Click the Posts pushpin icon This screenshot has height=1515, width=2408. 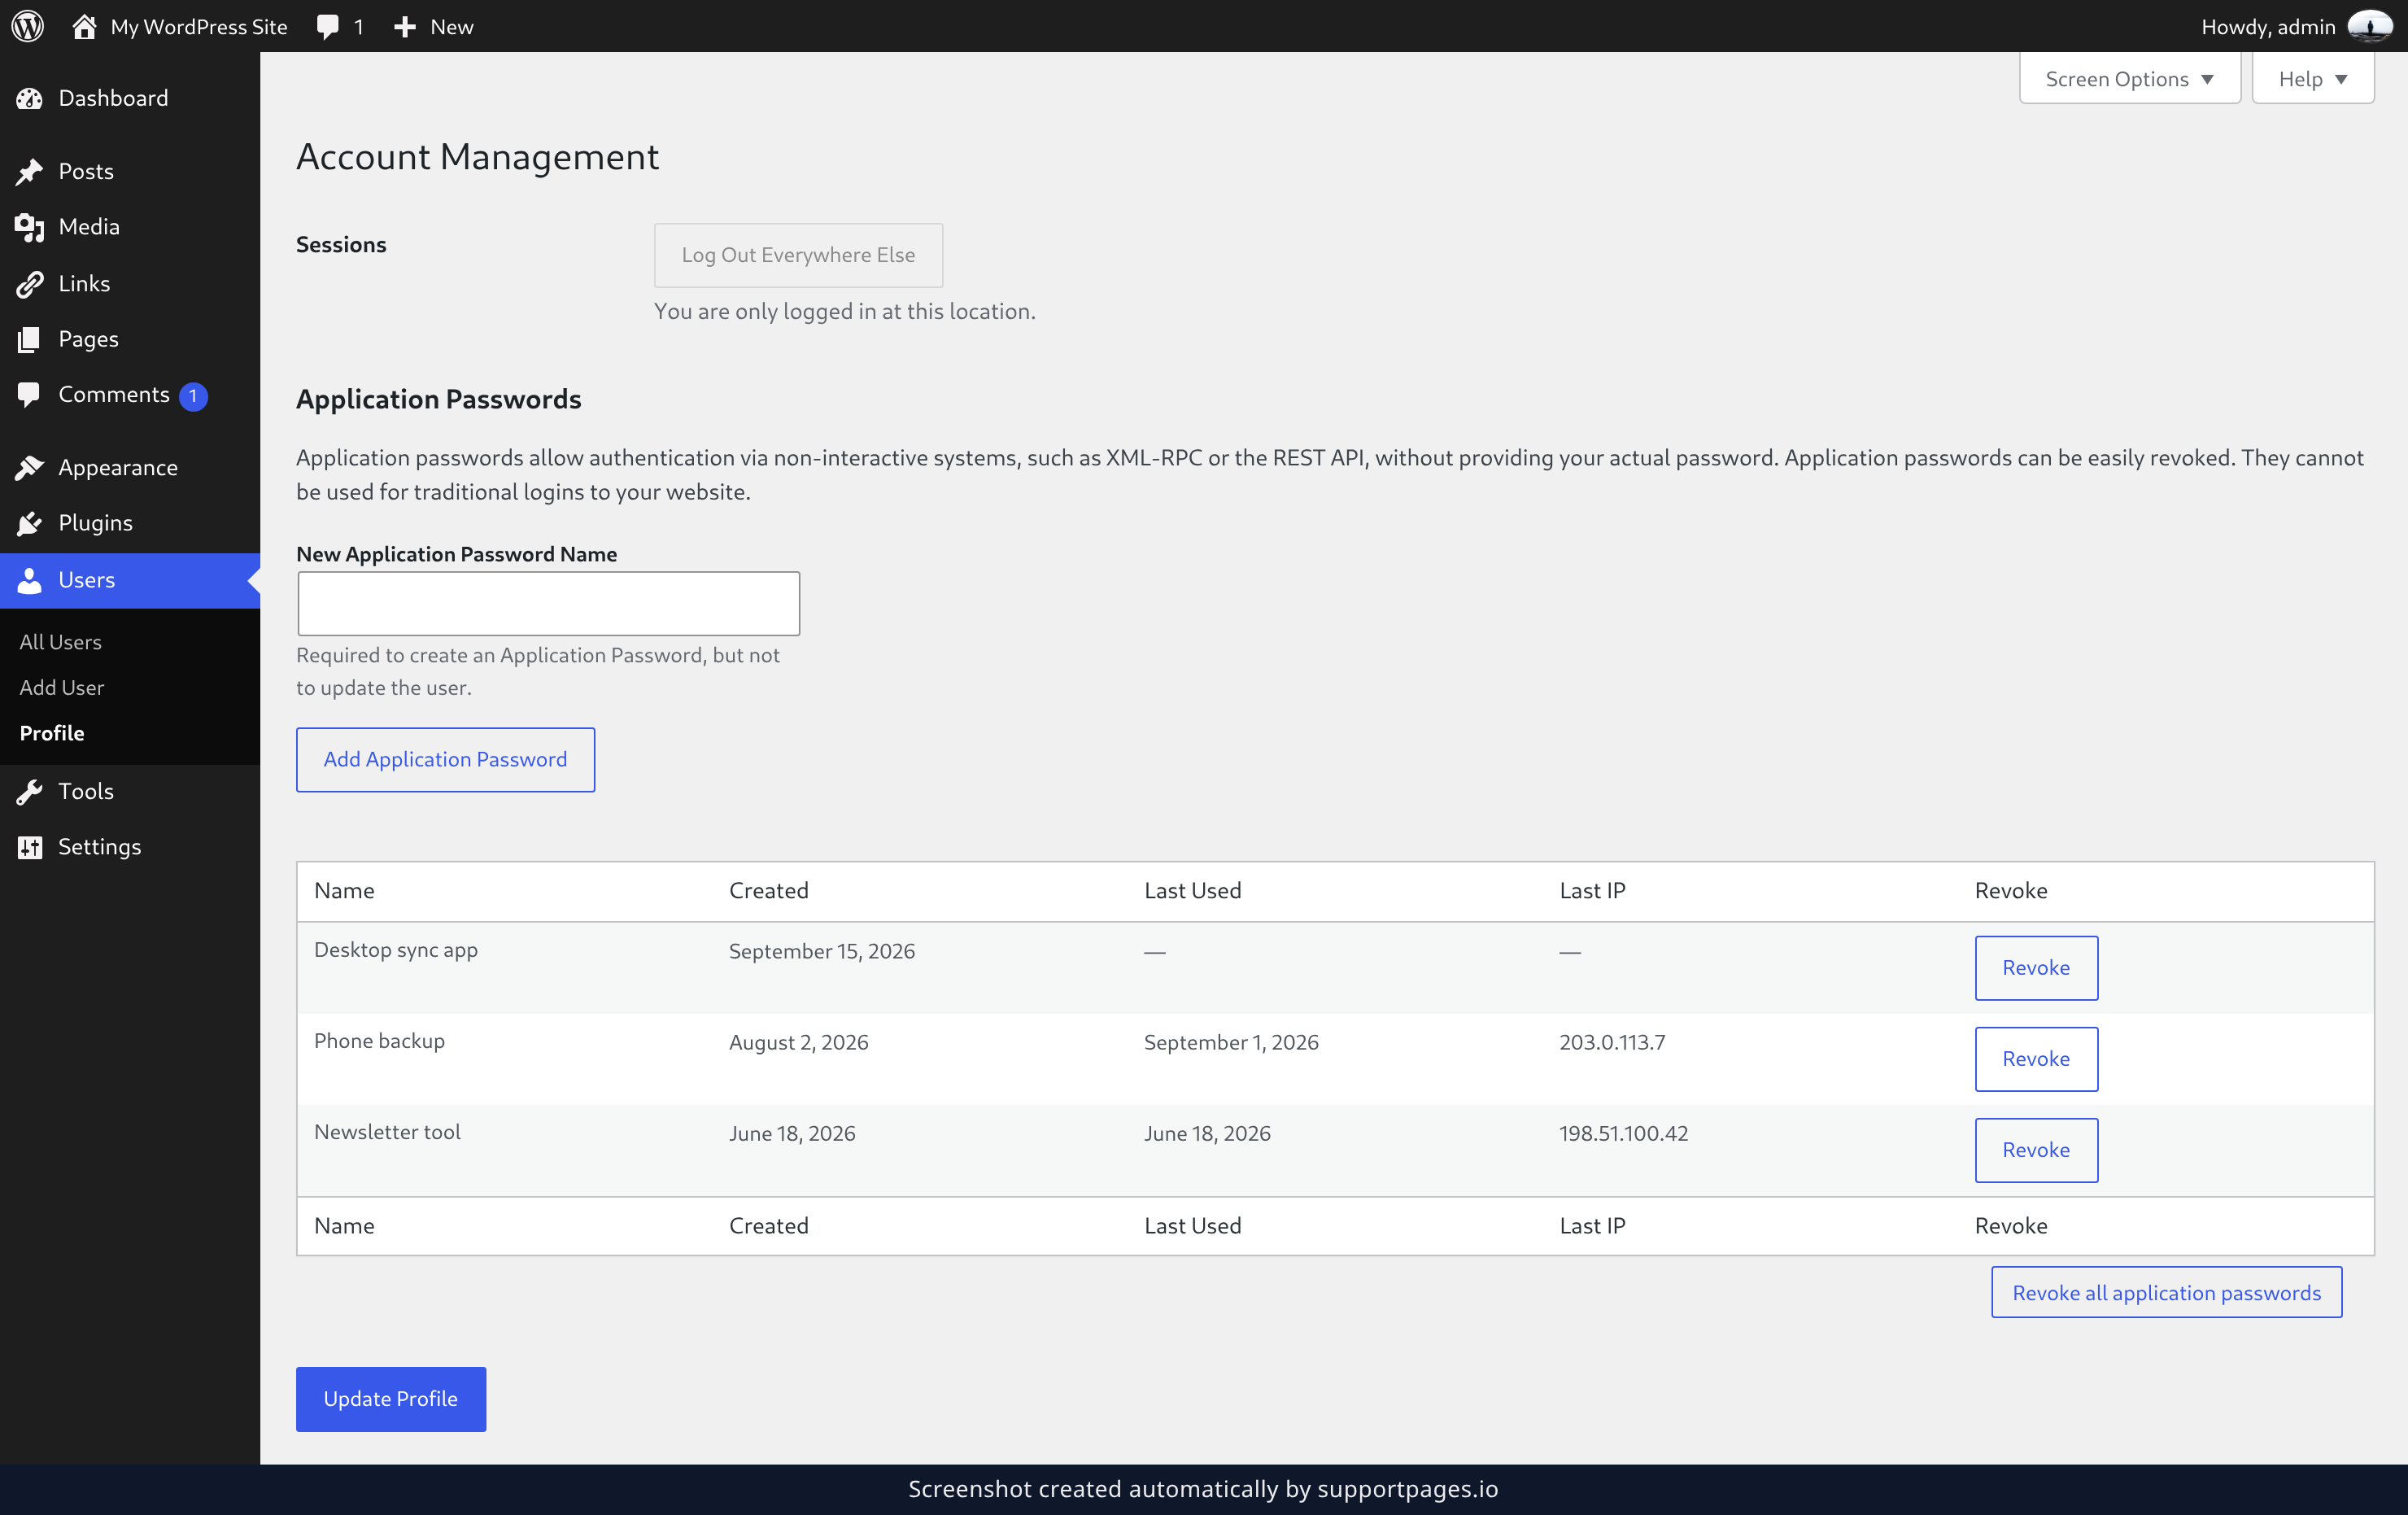(29, 172)
